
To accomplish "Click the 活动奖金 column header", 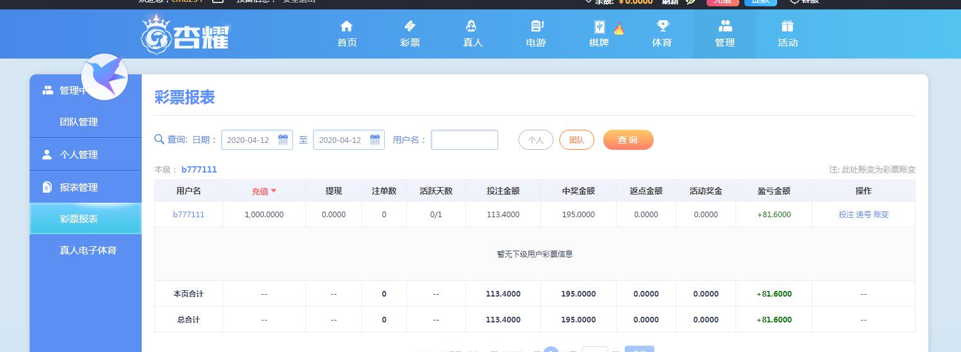I will tap(705, 191).
